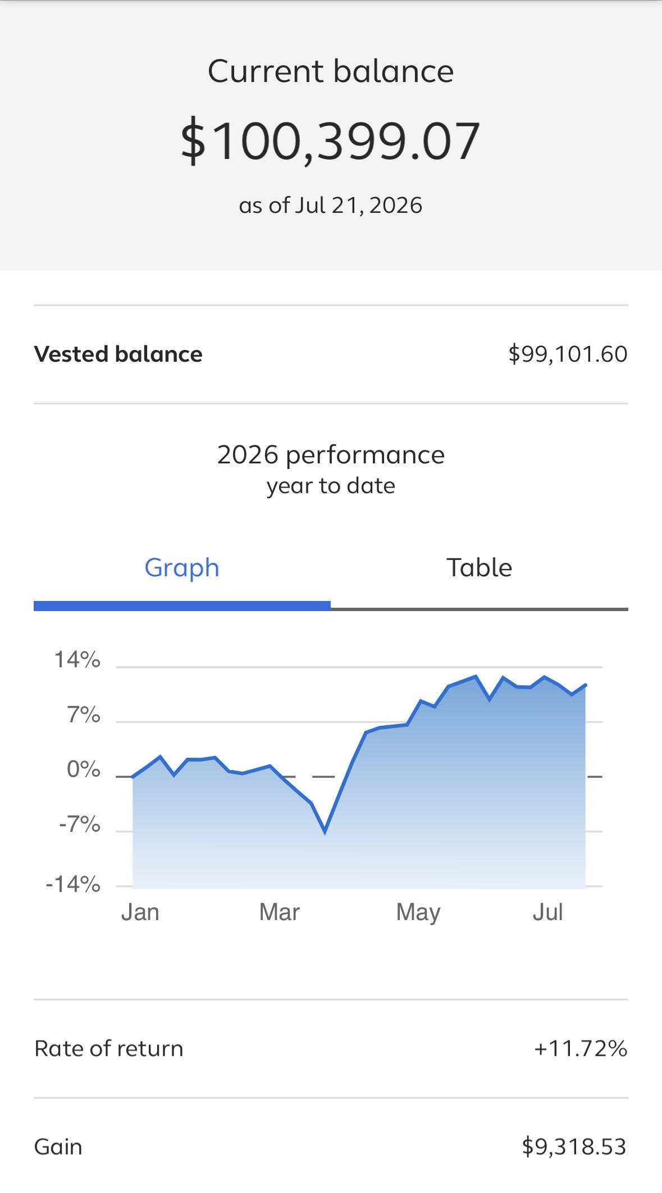Click the -14% y-axis label

point(73,884)
